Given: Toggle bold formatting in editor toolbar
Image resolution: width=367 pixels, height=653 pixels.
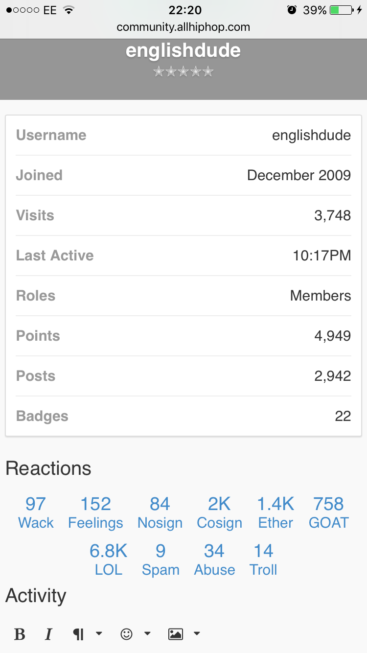Looking at the screenshot, I should [20, 634].
